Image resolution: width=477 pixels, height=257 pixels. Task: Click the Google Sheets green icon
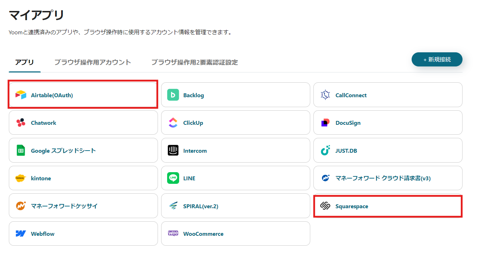[21, 151]
